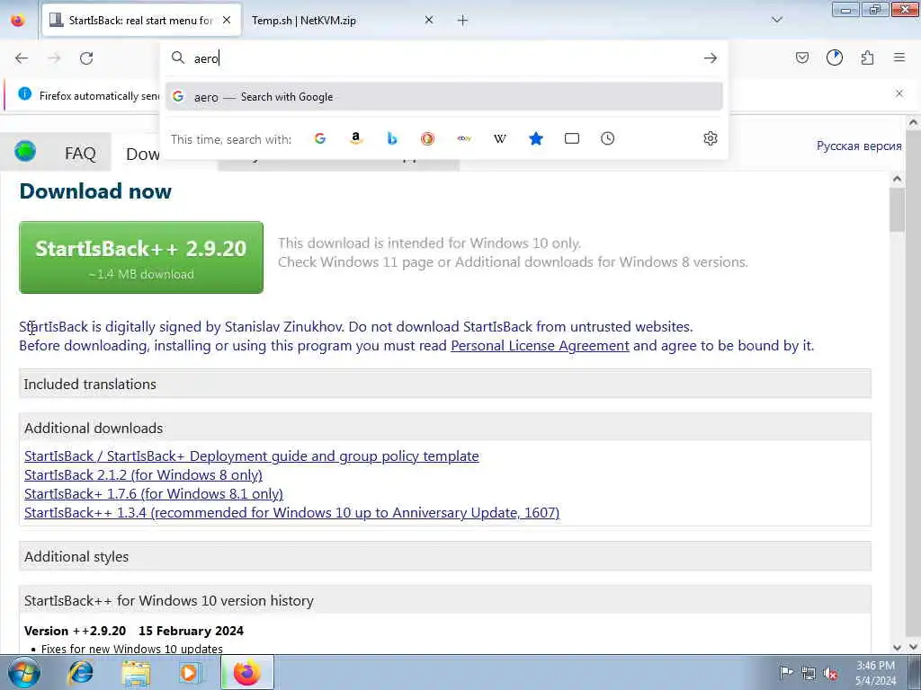Open the taskbar clock showing 3:46 PM
The image size is (921, 690).
875,673
